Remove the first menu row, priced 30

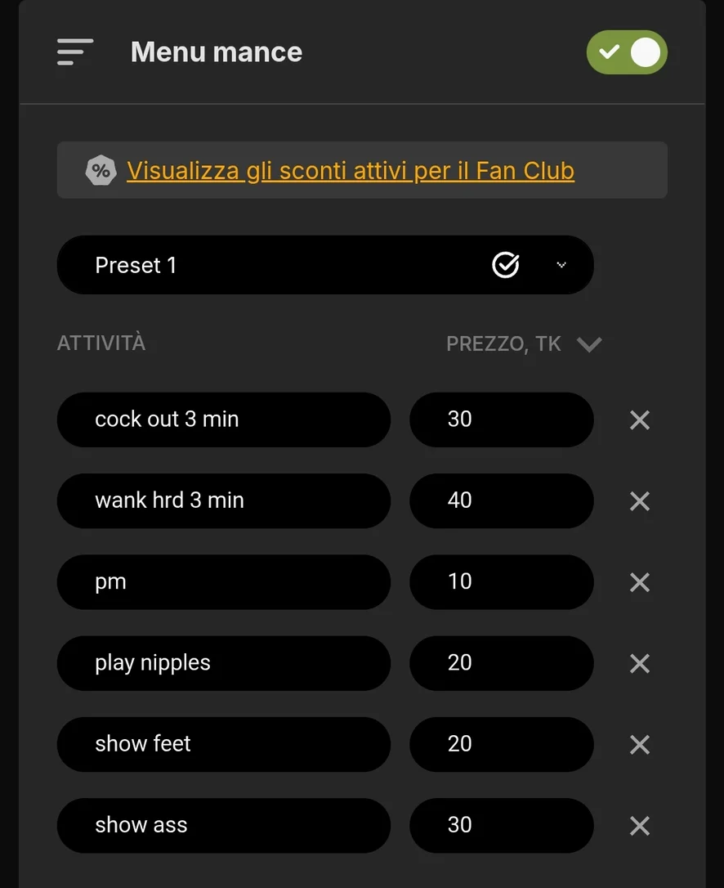pyautogui.click(x=640, y=420)
